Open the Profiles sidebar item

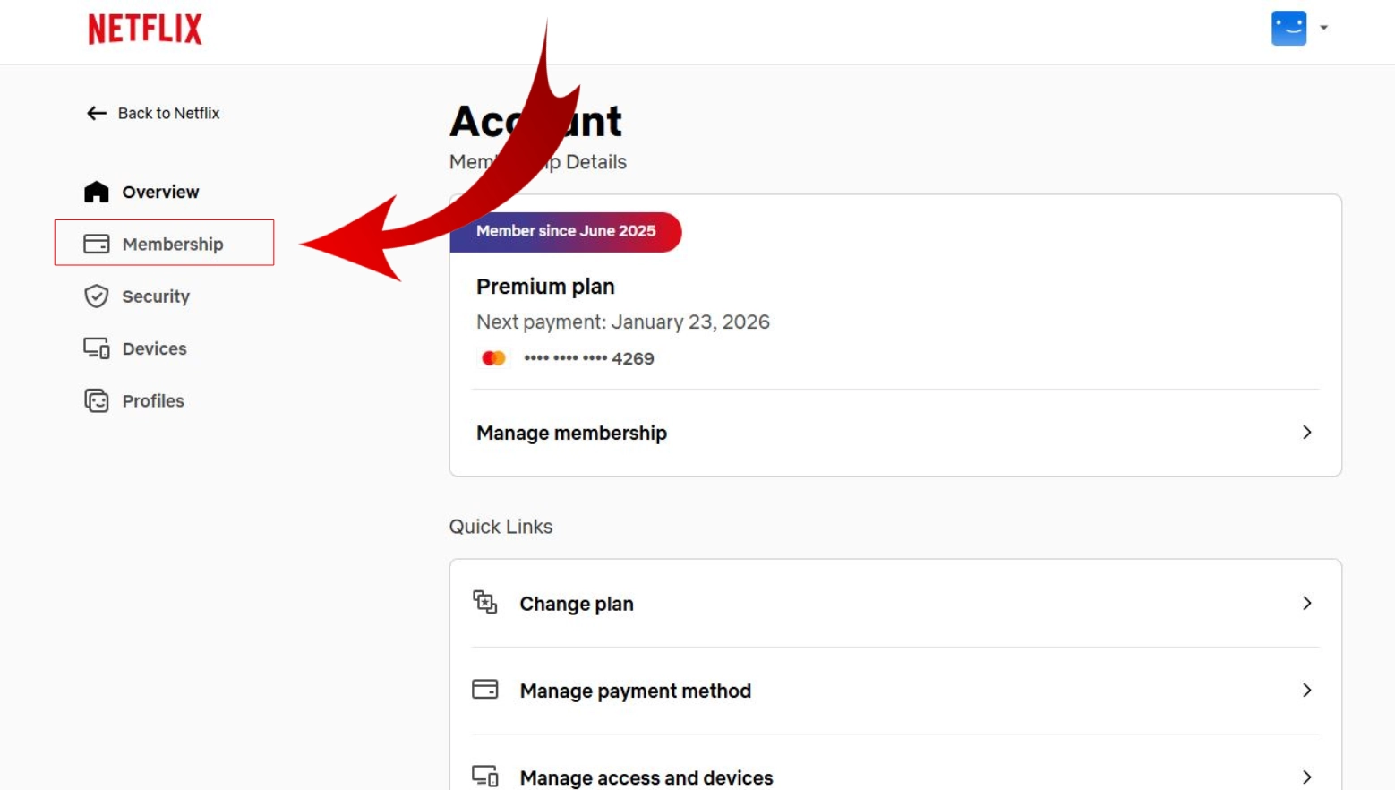coord(153,400)
